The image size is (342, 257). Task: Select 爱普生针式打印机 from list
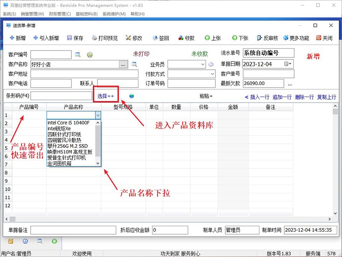click(x=71, y=157)
